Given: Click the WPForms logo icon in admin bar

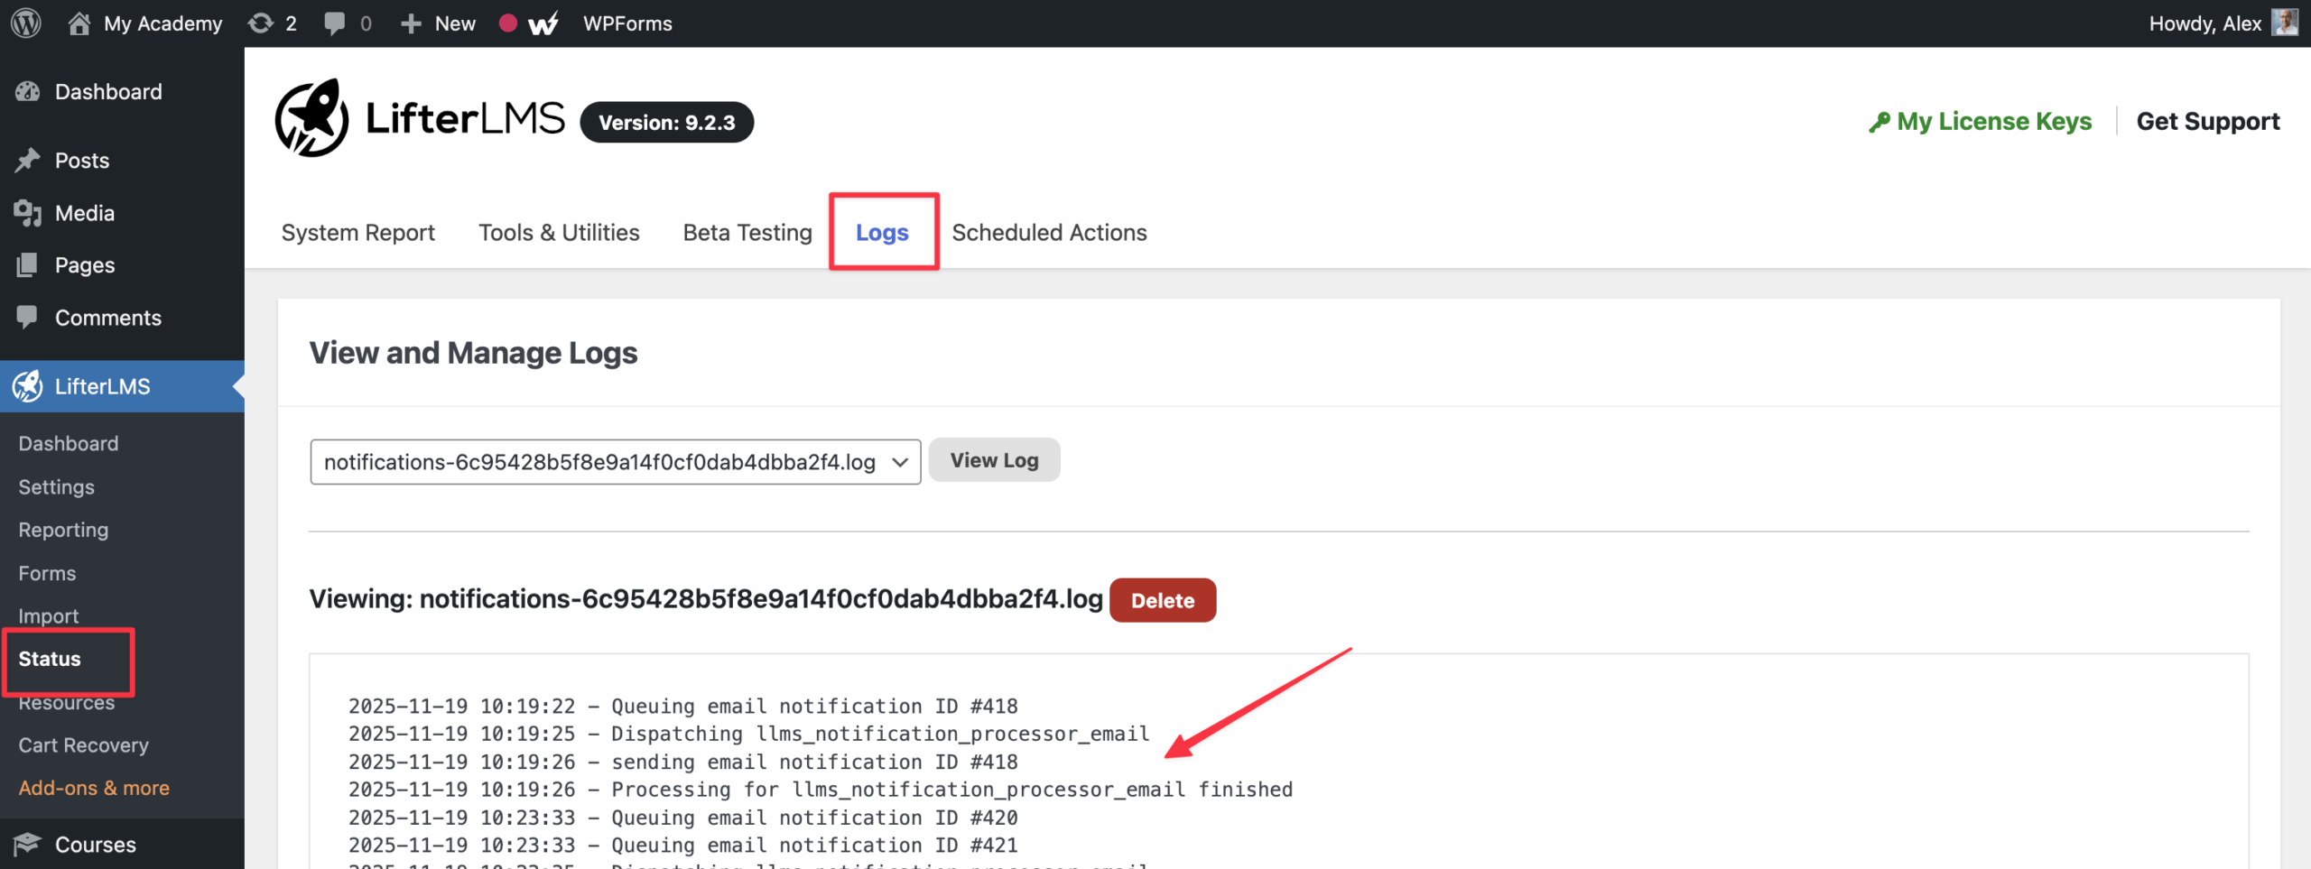Looking at the screenshot, I should pyautogui.click(x=543, y=23).
